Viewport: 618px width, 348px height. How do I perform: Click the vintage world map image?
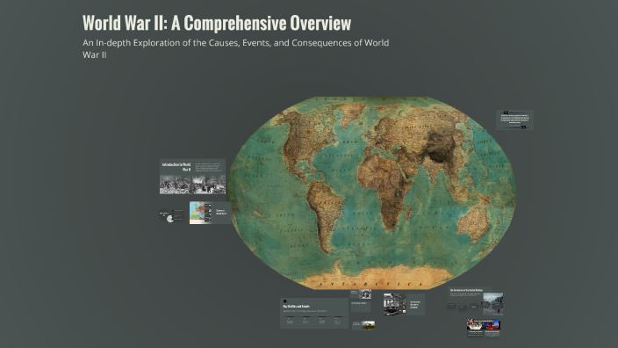370,193
